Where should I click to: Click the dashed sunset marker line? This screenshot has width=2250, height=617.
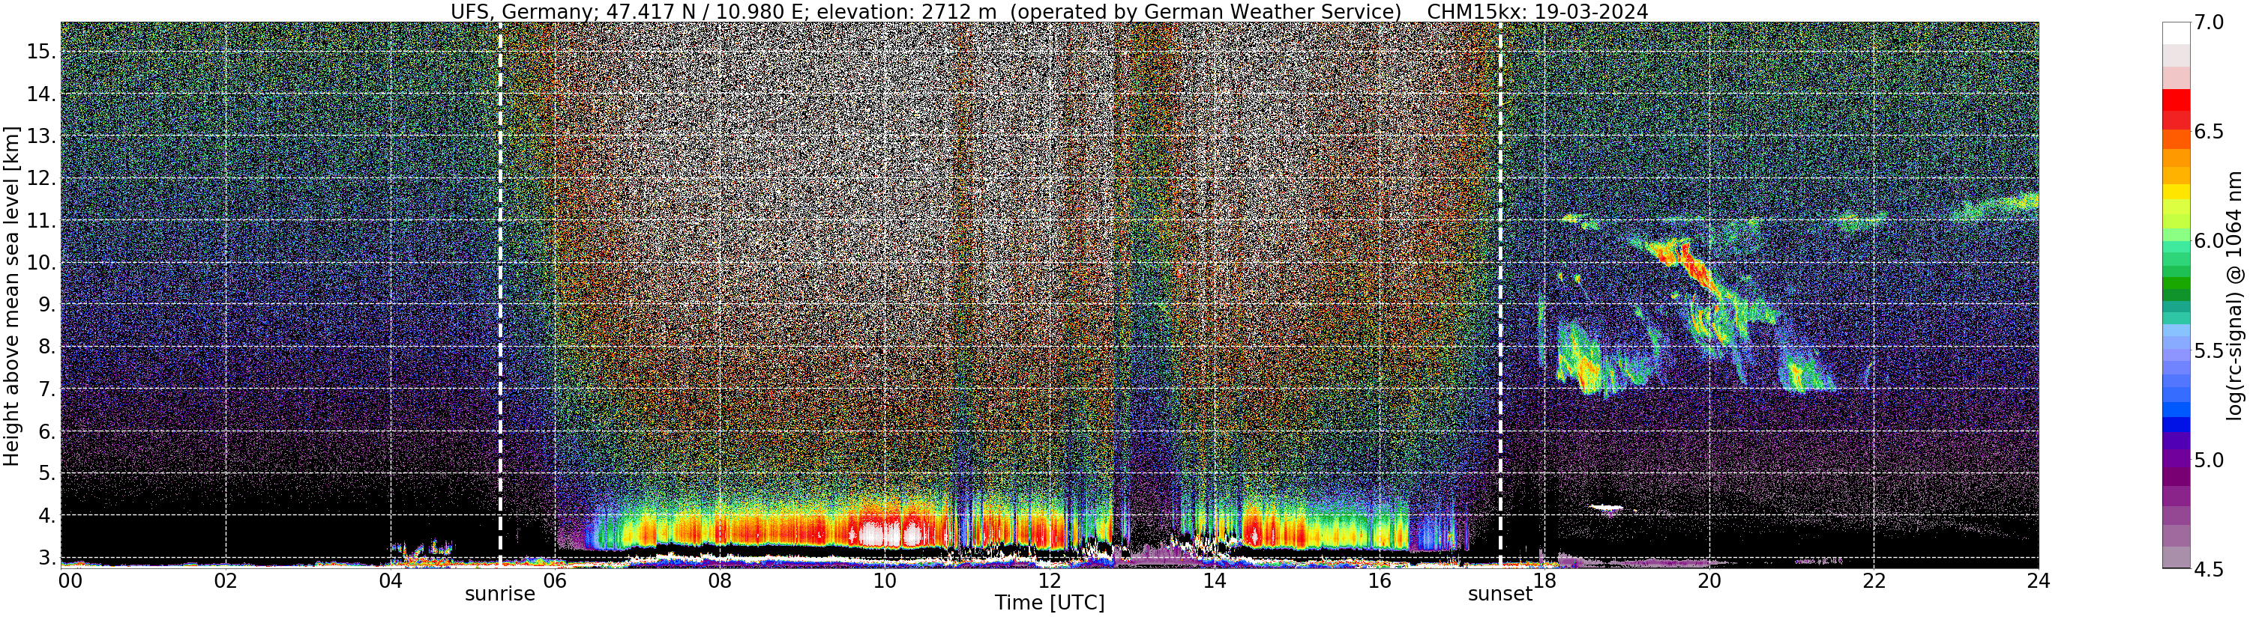1500,294
